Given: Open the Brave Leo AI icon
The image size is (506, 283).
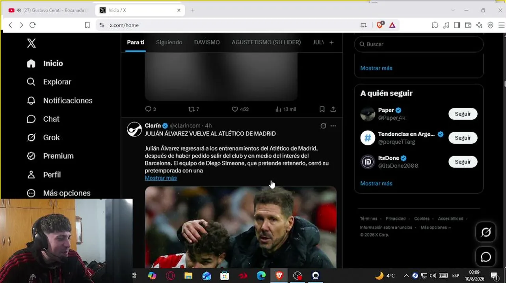Looking at the screenshot, I should [479, 25].
